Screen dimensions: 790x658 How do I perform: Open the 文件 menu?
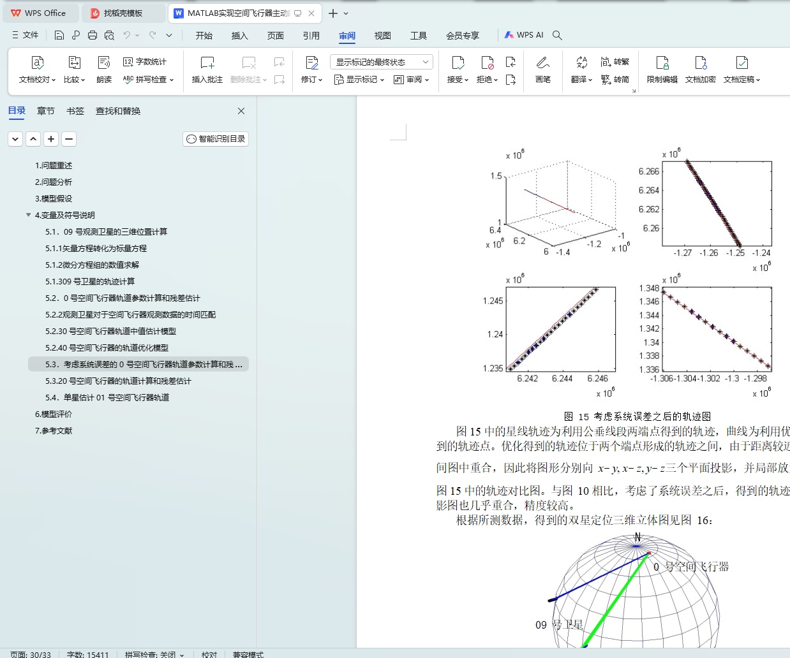pyautogui.click(x=26, y=35)
